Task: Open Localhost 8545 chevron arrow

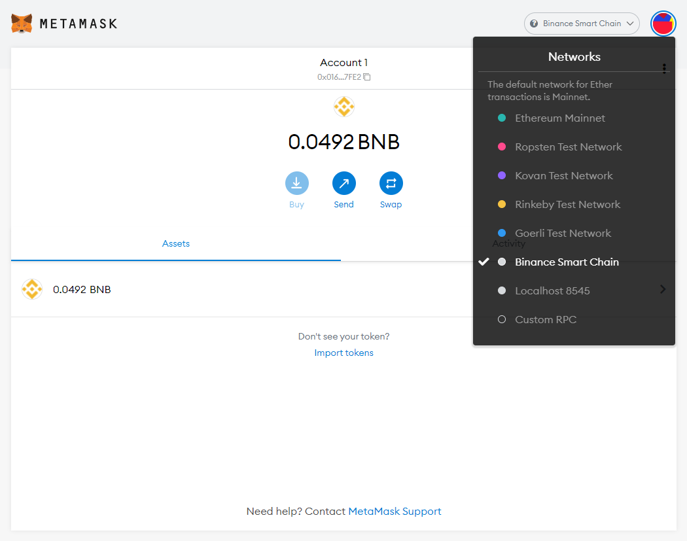Action: point(663,289)
